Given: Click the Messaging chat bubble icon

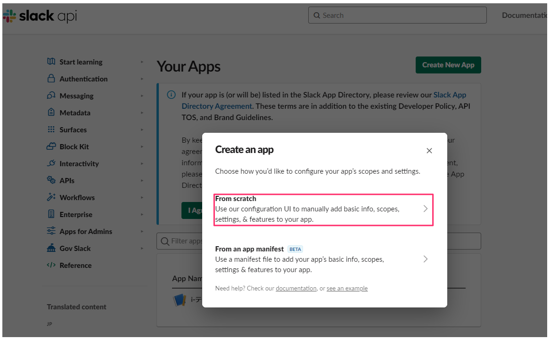Looking at the screenshot, I should tap(51, 96).
